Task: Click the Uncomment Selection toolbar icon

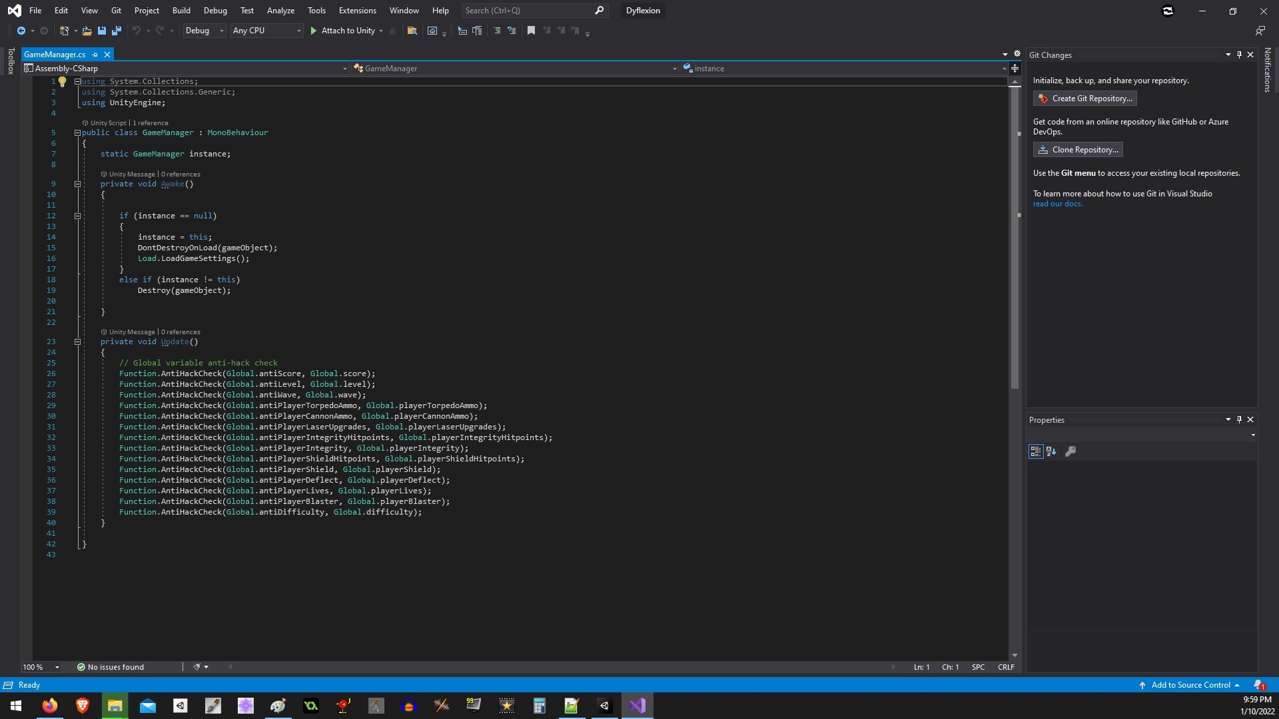Action: click(x=512, y=31)
